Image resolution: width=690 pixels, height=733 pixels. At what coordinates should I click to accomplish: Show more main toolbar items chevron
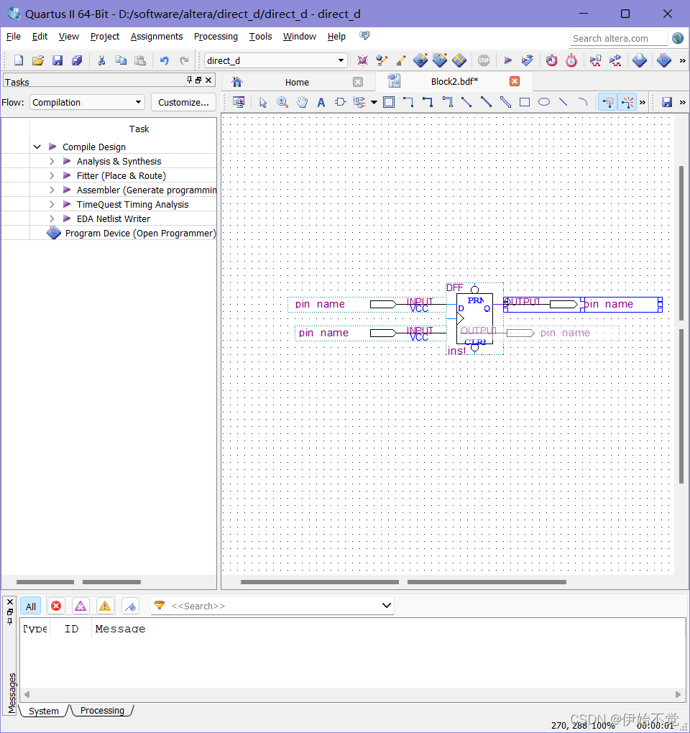coord(683,61)
